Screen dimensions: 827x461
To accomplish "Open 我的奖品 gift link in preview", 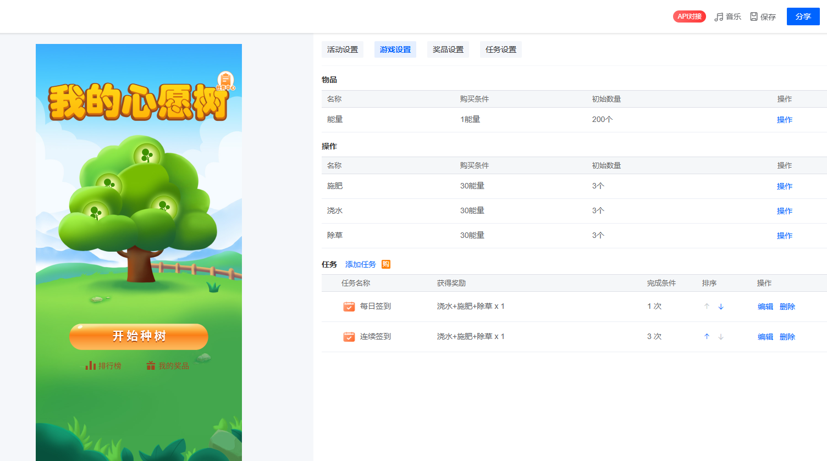I will point(168,366).
